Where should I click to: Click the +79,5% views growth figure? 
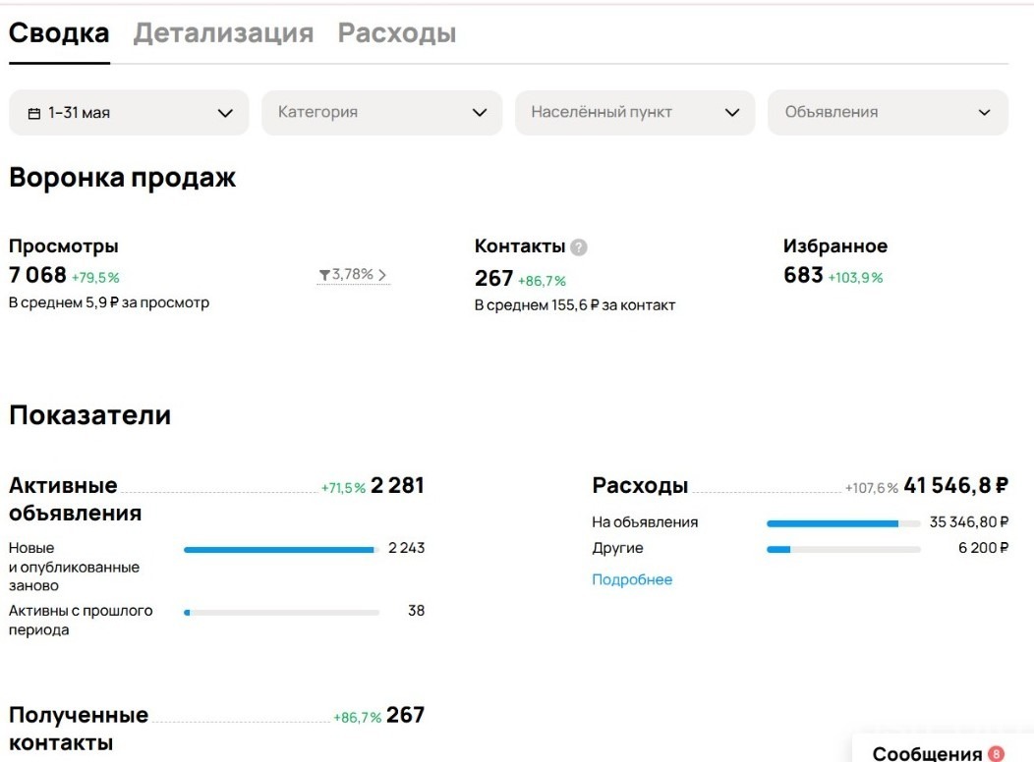tap(95, 278)
